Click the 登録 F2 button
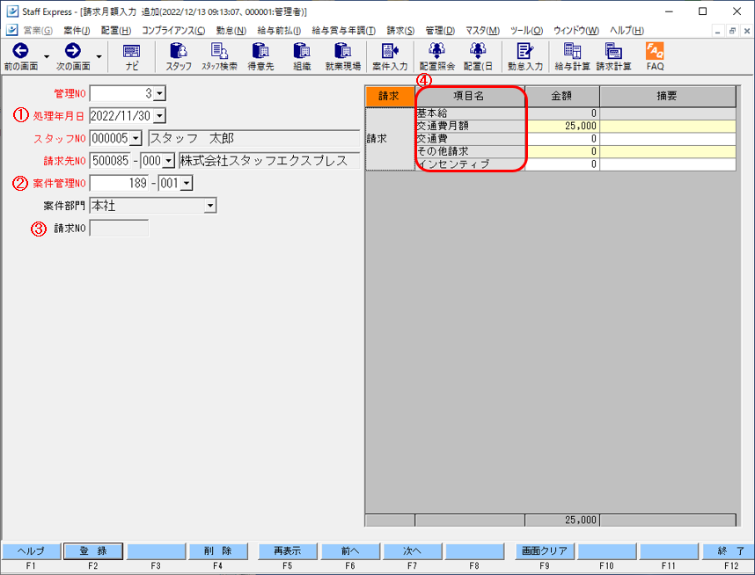The image size is (755, 575). coord(93,551)
